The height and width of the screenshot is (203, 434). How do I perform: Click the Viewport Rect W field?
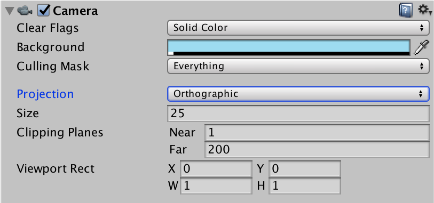[216, 186]
